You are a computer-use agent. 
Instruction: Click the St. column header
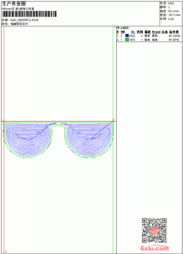(133, 32)
